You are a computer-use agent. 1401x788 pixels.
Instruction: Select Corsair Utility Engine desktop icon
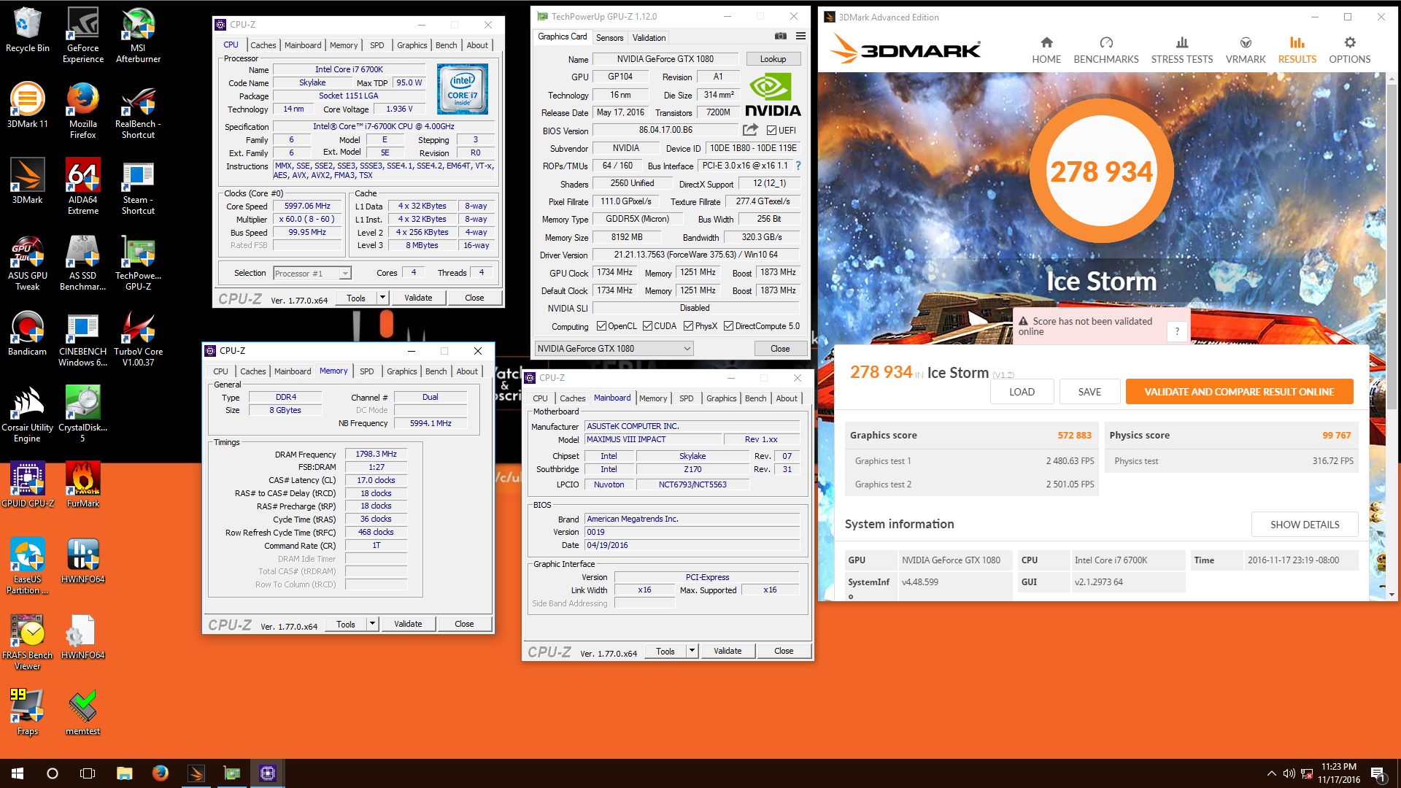27,414
